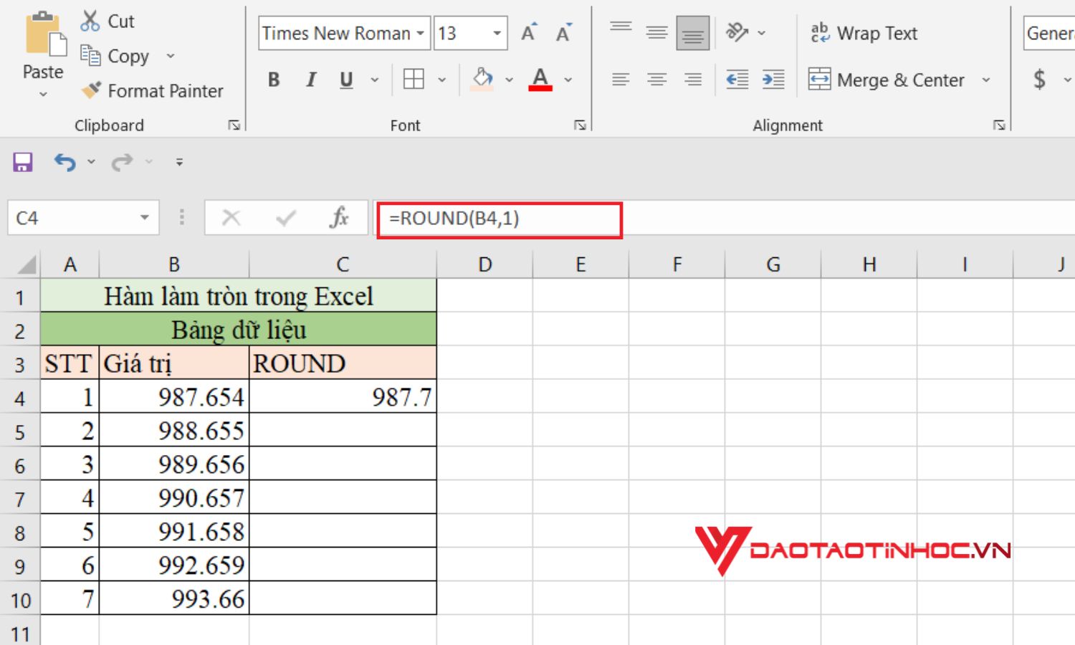Screen dimensions: 1075x645
Task: Undo the last action
Action: click(x=64, y=162)
